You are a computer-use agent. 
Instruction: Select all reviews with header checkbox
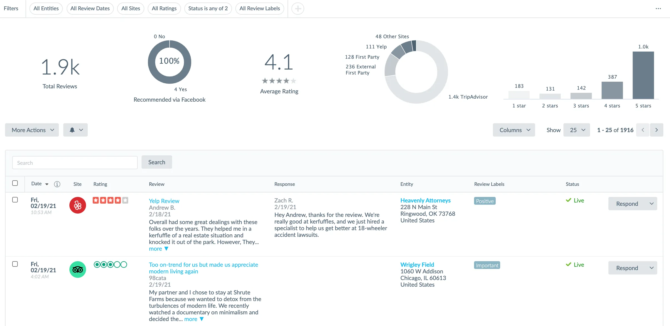point(15,183)
